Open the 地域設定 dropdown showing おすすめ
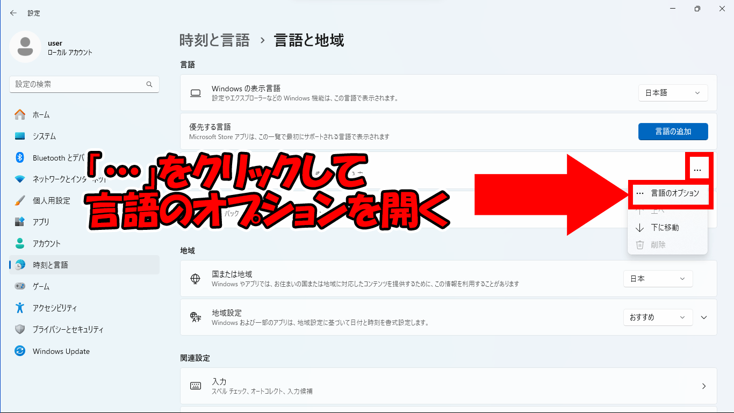Image resolution: width=734 pixels, height=413 pixels. pos(658,317)
